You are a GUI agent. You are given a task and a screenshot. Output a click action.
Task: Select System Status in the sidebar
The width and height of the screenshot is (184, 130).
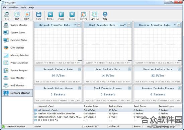tap(17, 33)
